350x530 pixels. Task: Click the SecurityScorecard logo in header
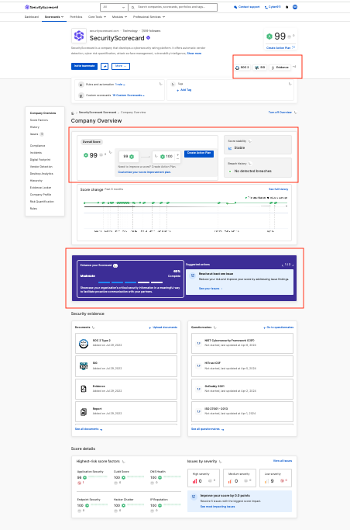pos(41,7)
